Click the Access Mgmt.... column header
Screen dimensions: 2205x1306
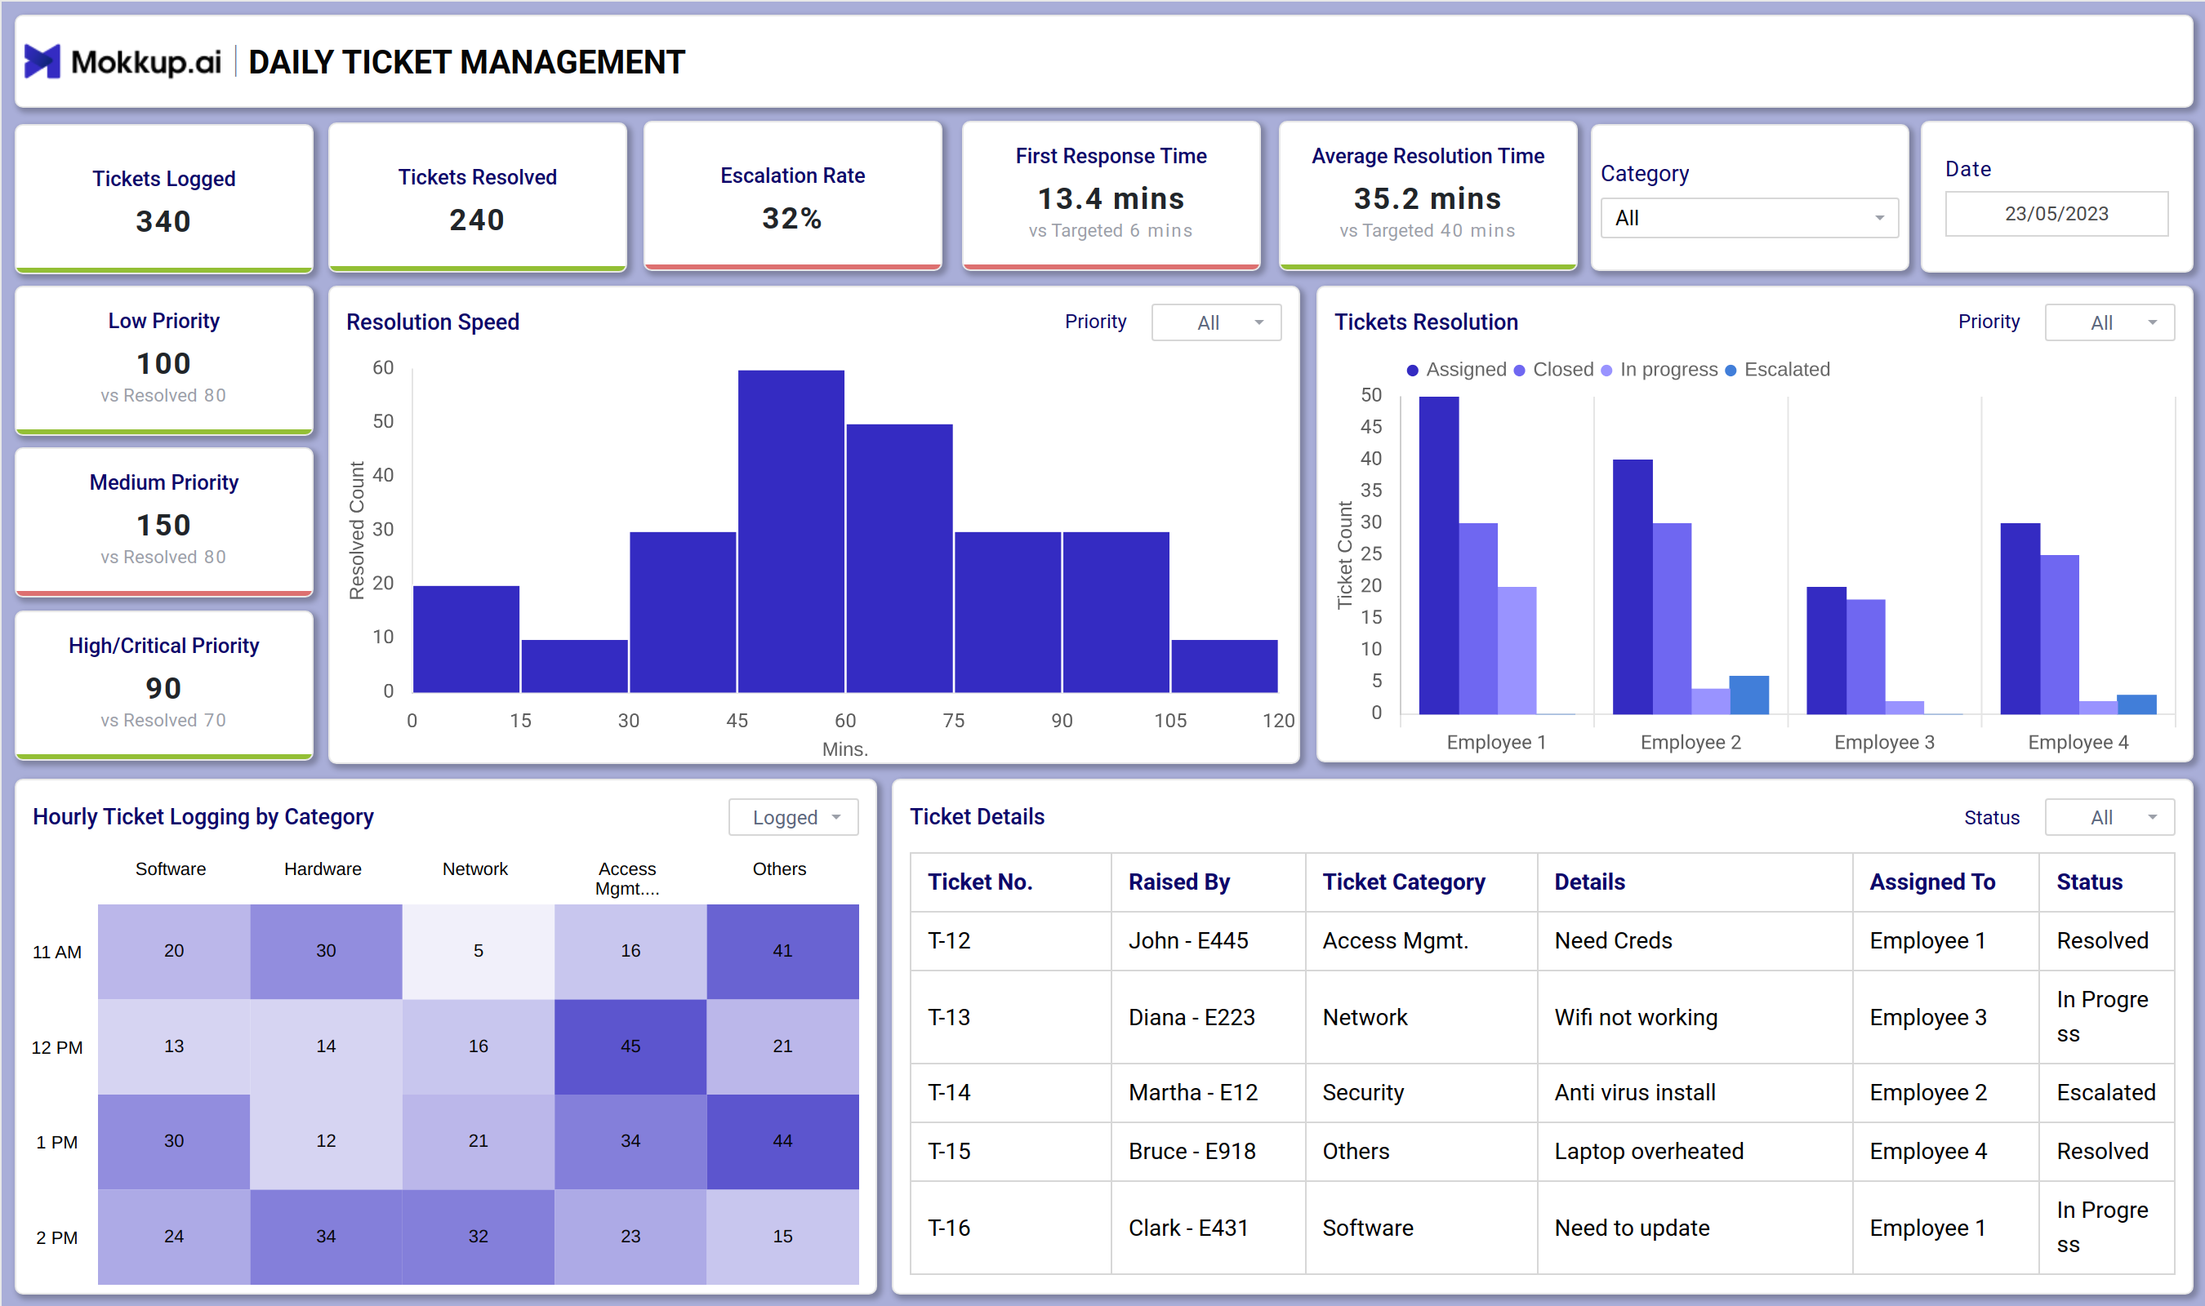pyautogui.click(x=626, y=879)
